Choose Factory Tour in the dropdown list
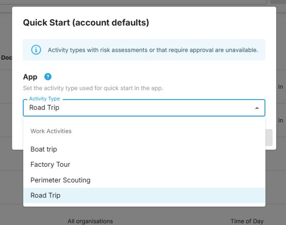 (144, 165)
